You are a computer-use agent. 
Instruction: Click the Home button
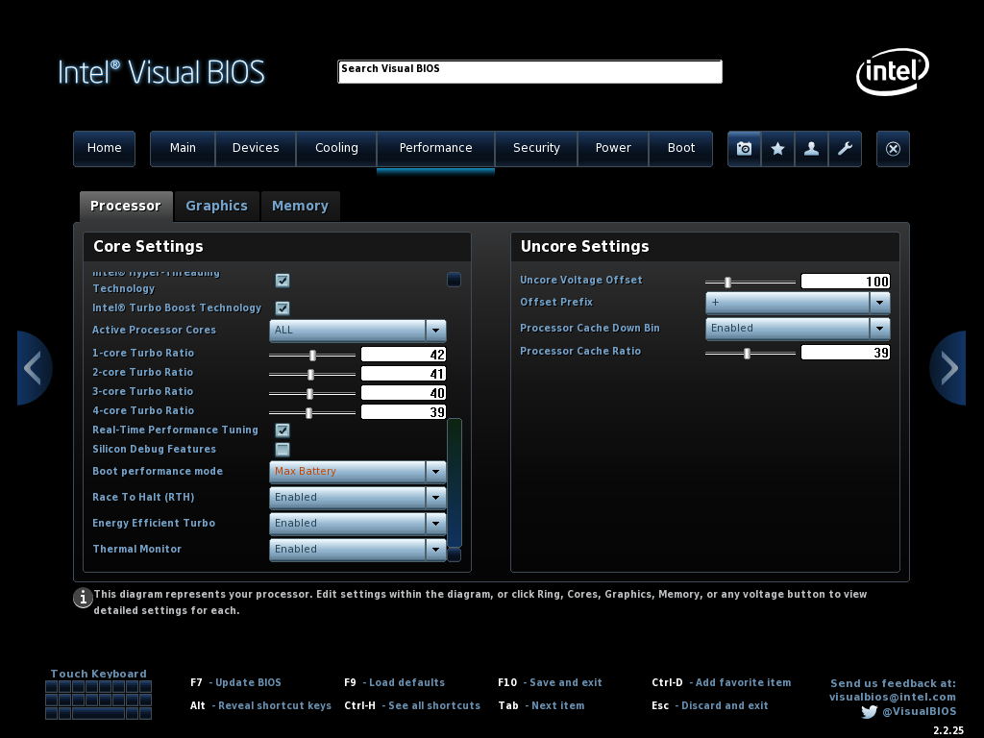104,148
